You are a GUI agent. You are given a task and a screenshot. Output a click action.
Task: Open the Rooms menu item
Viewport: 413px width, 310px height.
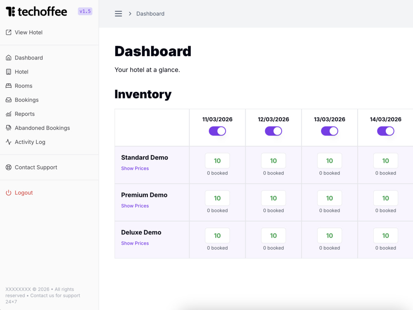point(24,86)
